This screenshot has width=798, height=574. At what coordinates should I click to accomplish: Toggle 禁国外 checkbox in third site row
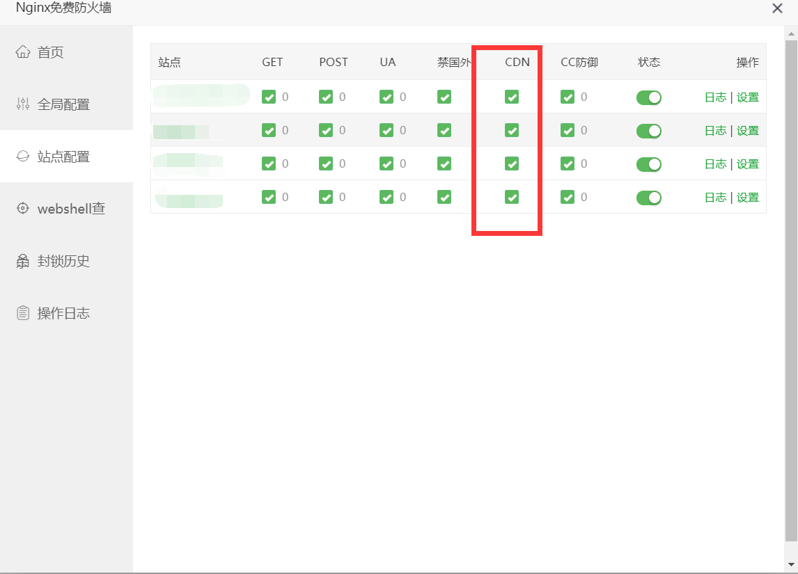point(444,164)
